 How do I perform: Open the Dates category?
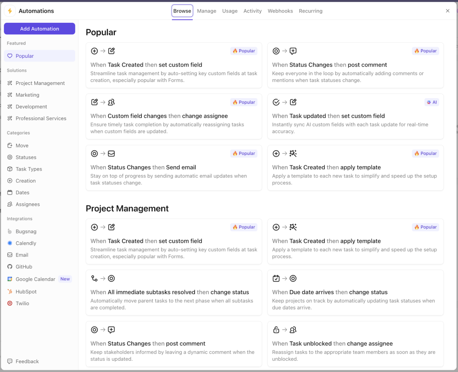tap(23, 193)
